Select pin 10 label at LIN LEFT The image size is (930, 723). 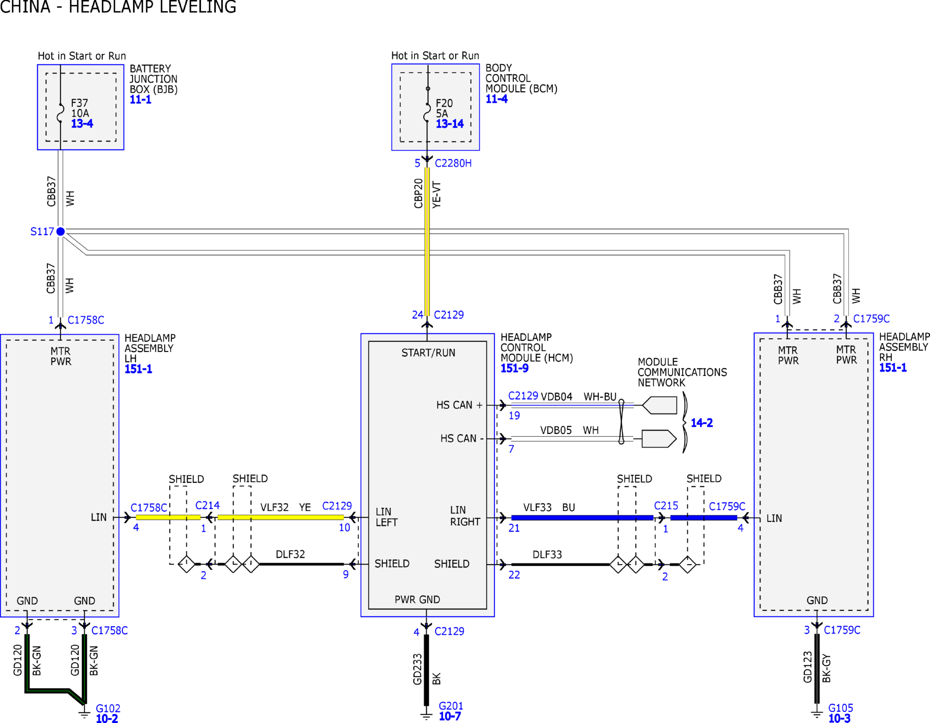click(344, 528)
